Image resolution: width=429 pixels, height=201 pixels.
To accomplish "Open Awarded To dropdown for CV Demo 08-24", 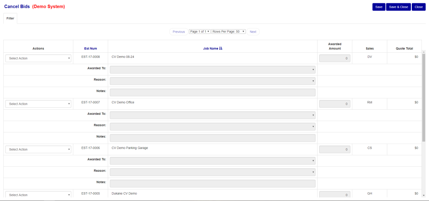I will click(x=212, y=70).
